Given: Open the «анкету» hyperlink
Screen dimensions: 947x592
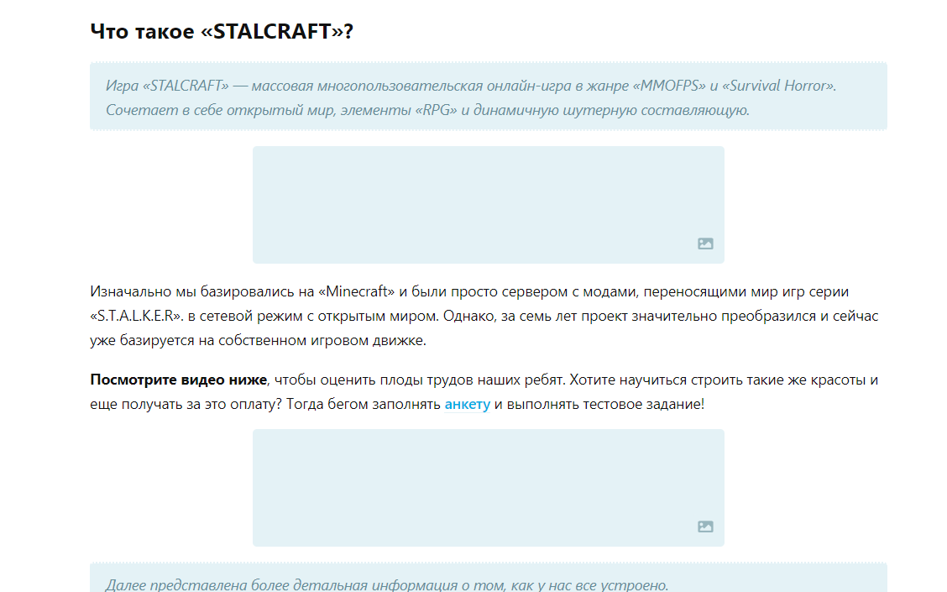Looking at the screenshot, I should [467, 404].
